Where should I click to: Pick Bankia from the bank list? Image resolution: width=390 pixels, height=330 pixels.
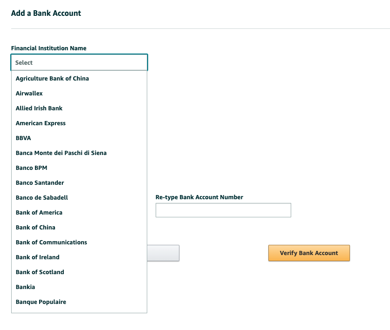[x=25, y=287]
